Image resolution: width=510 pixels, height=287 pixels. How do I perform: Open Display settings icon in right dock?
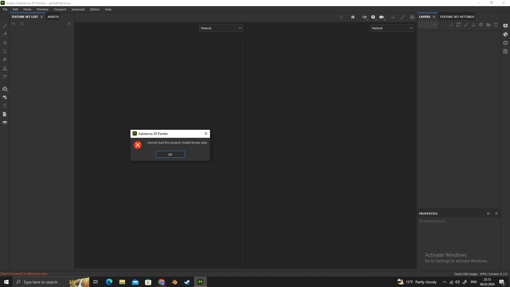[x=505, y=26]
